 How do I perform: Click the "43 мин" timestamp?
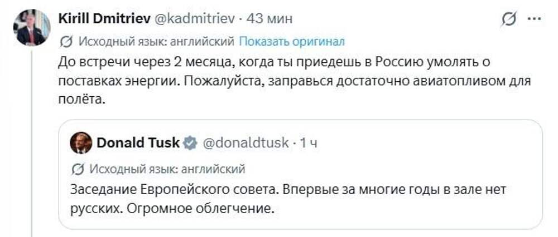coord(259,19)
